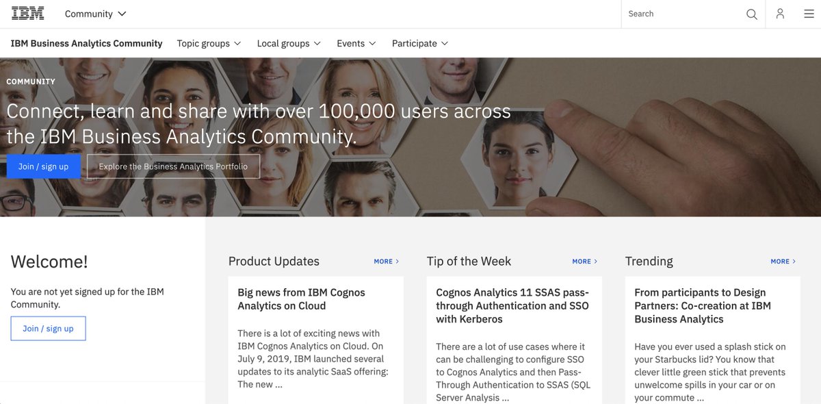The height and width of the screenshot is (404, 821).
Task: Click the Welcome! heading
Action: point(49,261)
